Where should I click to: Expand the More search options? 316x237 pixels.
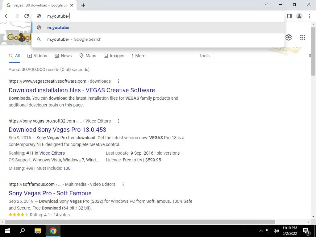click(139, 56)
